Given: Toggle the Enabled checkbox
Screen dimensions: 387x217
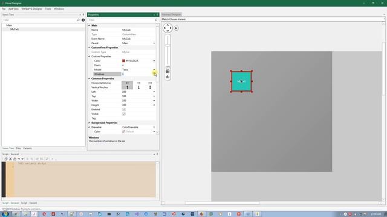Looking at the screenshot, I should pyautogui.click(x=124, y=110).
